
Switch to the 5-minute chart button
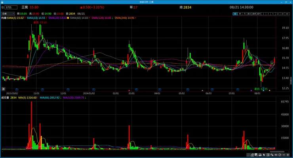coord(273,14)
